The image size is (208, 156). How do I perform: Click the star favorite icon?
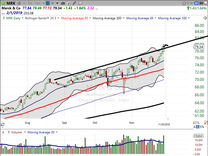tap(184, 3)
